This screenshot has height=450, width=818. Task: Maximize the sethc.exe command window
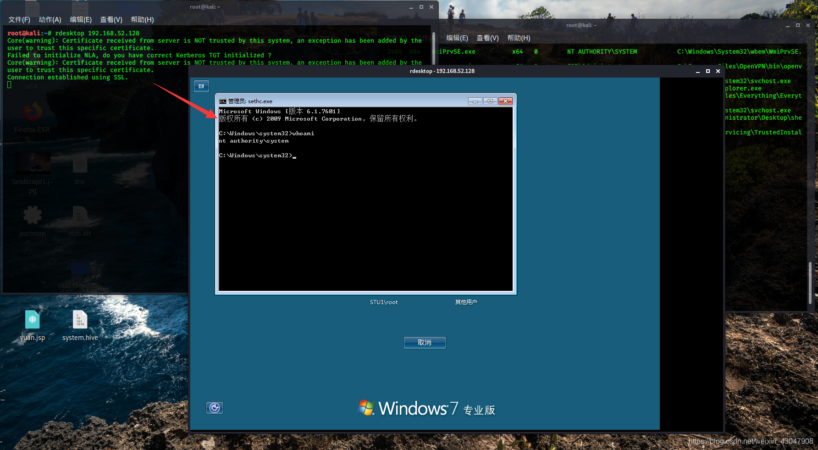pos(490,101)
